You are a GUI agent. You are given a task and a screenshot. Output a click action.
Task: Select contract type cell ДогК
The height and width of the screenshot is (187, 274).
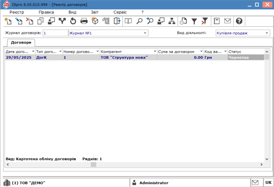[x=49, y=57]
